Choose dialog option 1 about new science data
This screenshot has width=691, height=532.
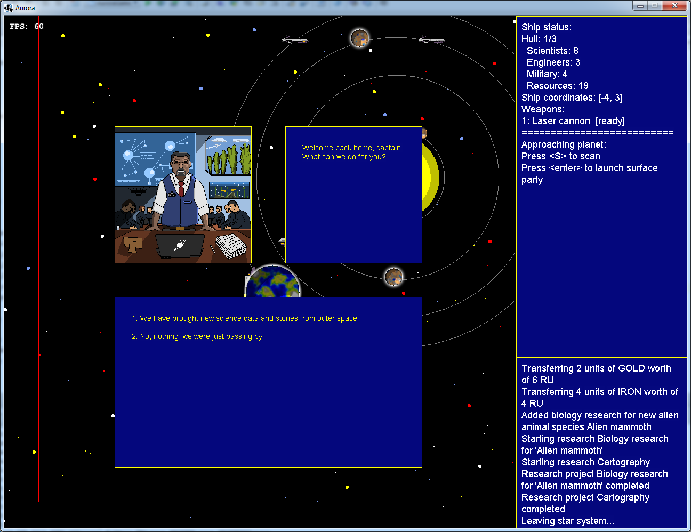click(x=244, y=318)
